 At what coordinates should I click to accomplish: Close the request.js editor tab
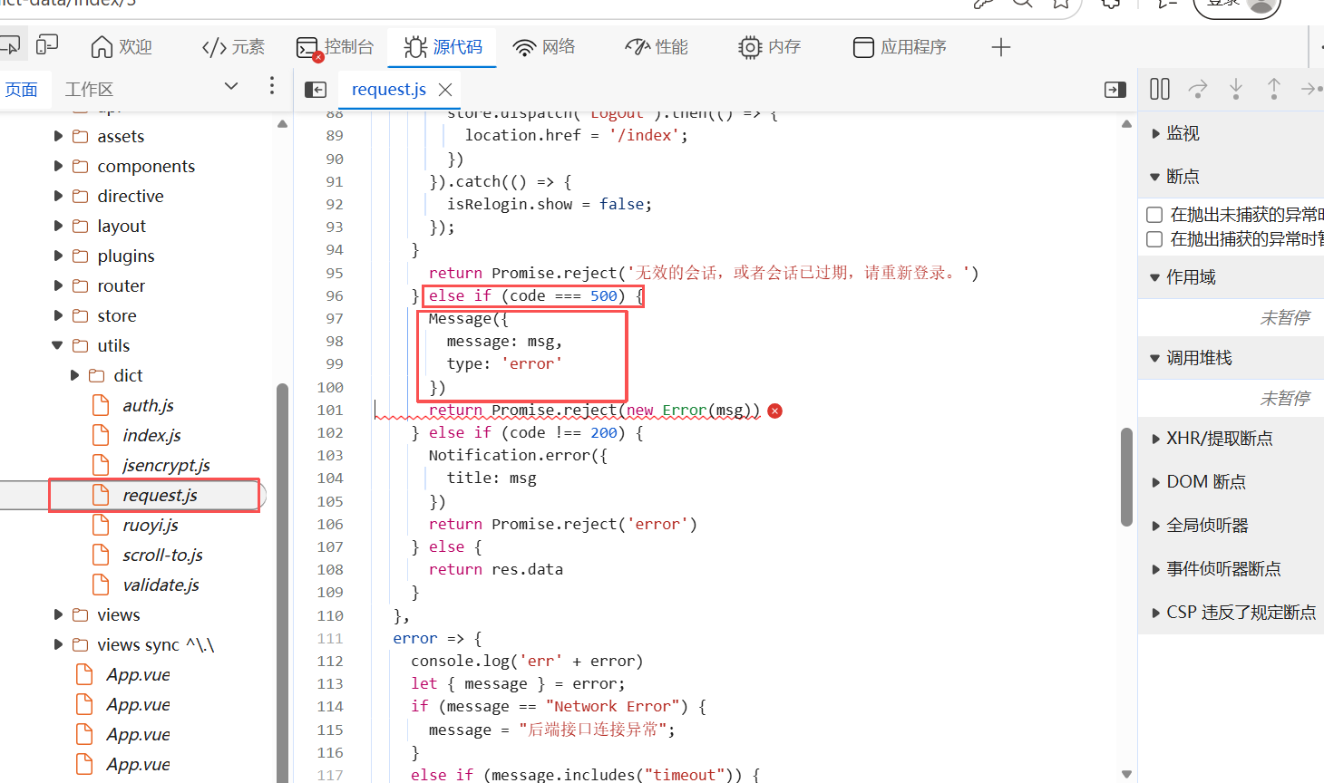coord(445,90)
